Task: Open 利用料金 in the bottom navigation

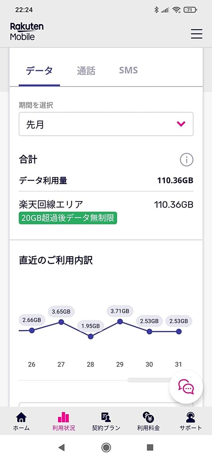Action: (x=148, y=421)
